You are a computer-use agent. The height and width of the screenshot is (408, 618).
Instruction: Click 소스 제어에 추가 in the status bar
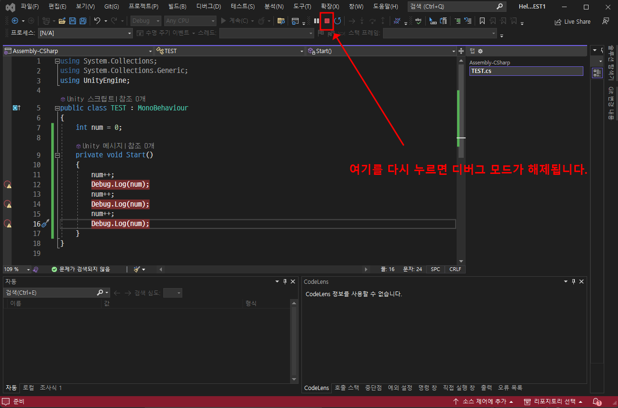point(483,402)
